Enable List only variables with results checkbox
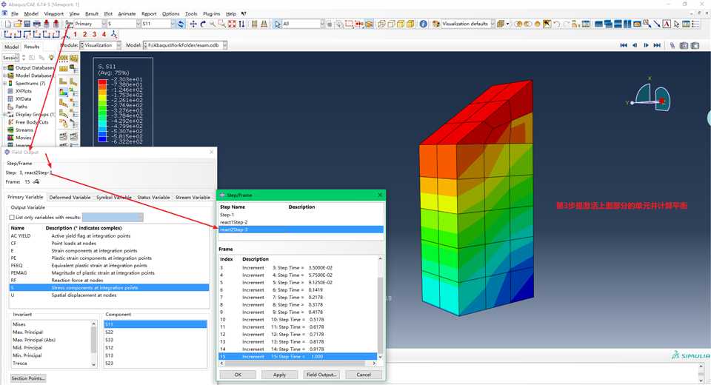This screenshot has width=711, height=385. [12, 218]
